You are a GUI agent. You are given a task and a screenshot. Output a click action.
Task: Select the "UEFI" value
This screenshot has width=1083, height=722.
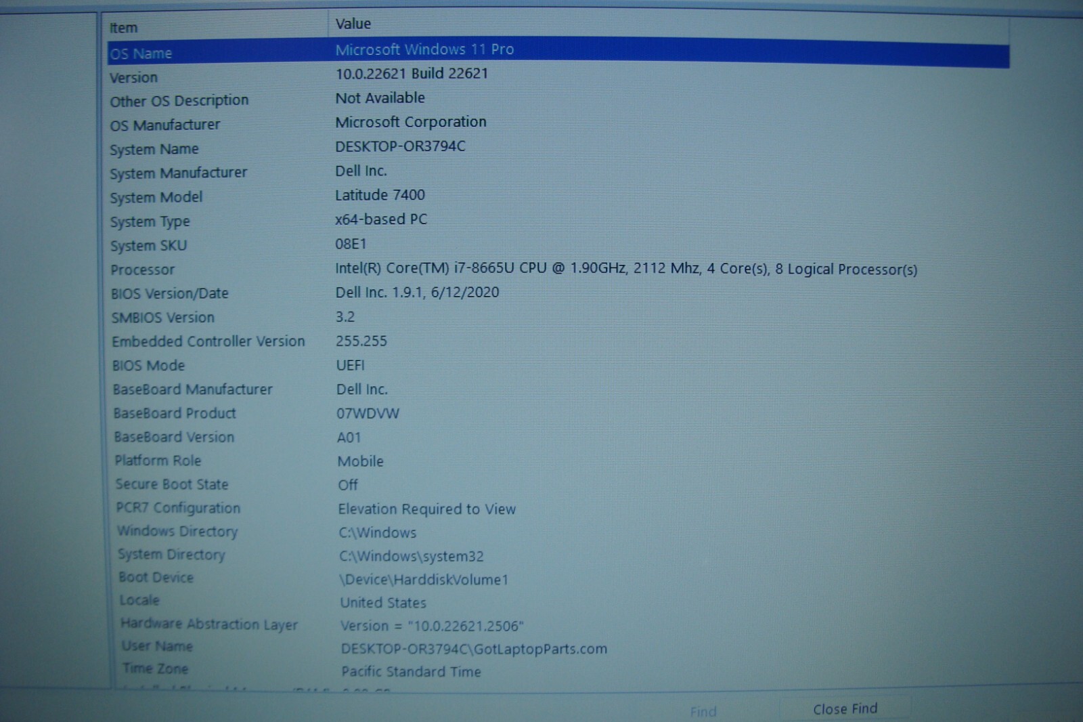click(351, 366)
